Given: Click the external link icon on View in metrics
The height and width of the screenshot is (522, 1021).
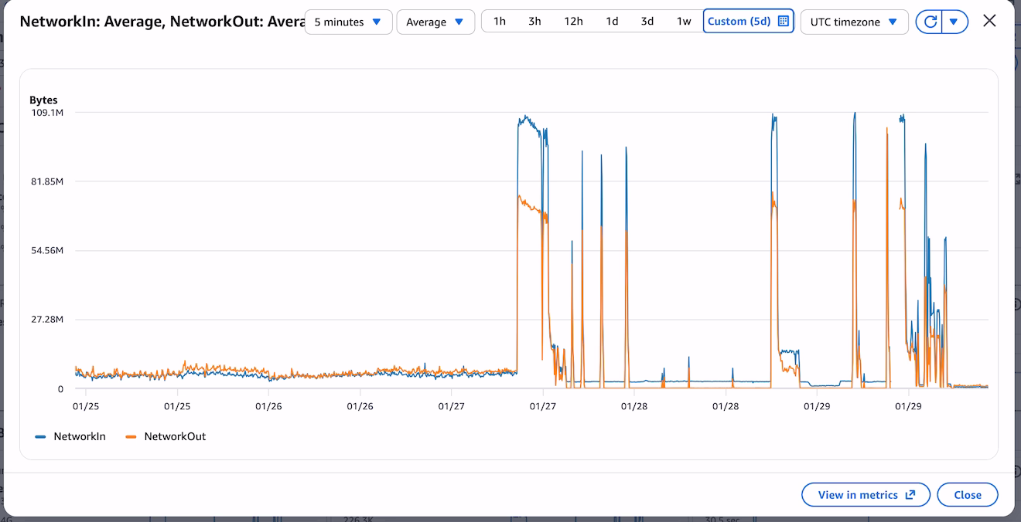Looking at the screenshot, I should 913,495.
